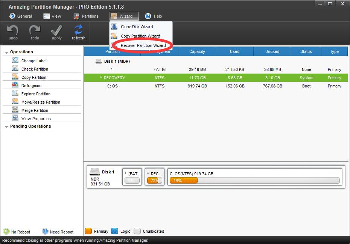Open Explore Partition operation
The width and height of the screenshot is (350, 244).
[x=42, y=93]
